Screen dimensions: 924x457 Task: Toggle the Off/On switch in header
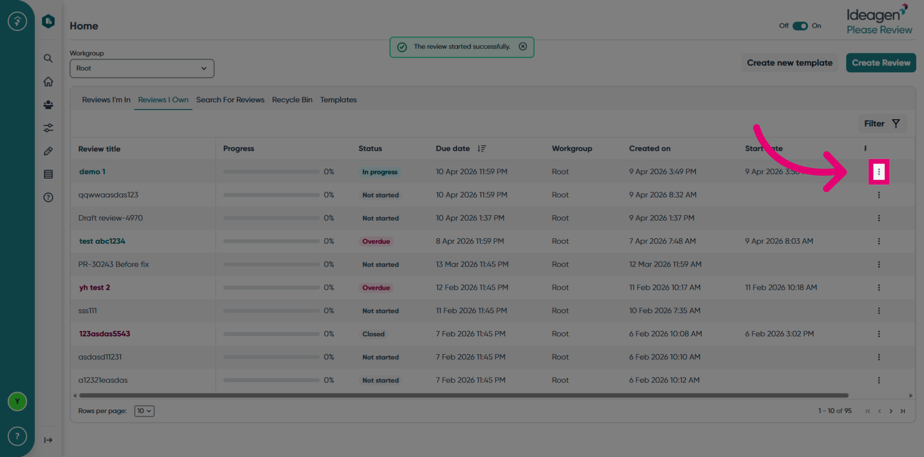point(800,26)
